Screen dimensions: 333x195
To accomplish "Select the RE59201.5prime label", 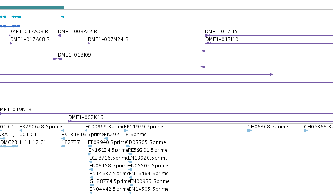I will tap(148, 150).
